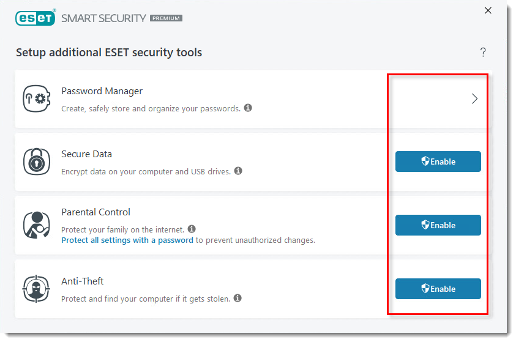
Task: Show info icon for Parental Control description
Action: (x=192, y=229)
